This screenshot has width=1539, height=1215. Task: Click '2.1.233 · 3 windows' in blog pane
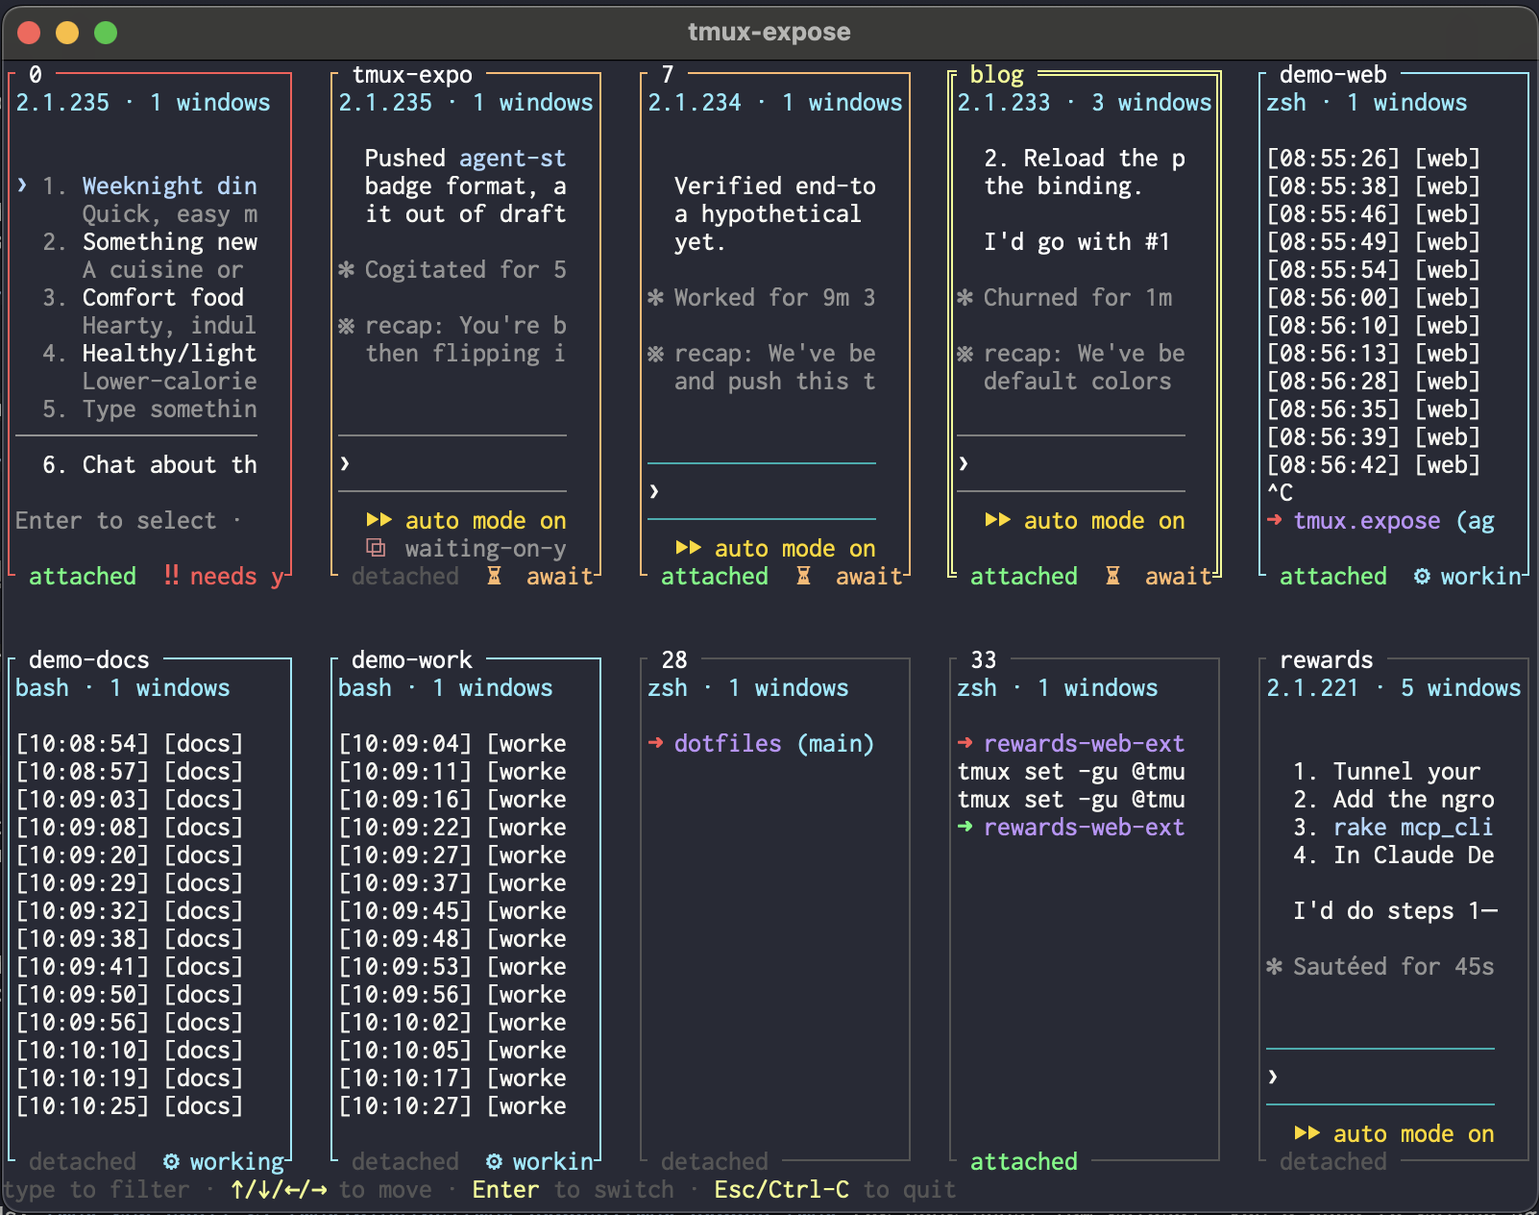[1085, 102]
